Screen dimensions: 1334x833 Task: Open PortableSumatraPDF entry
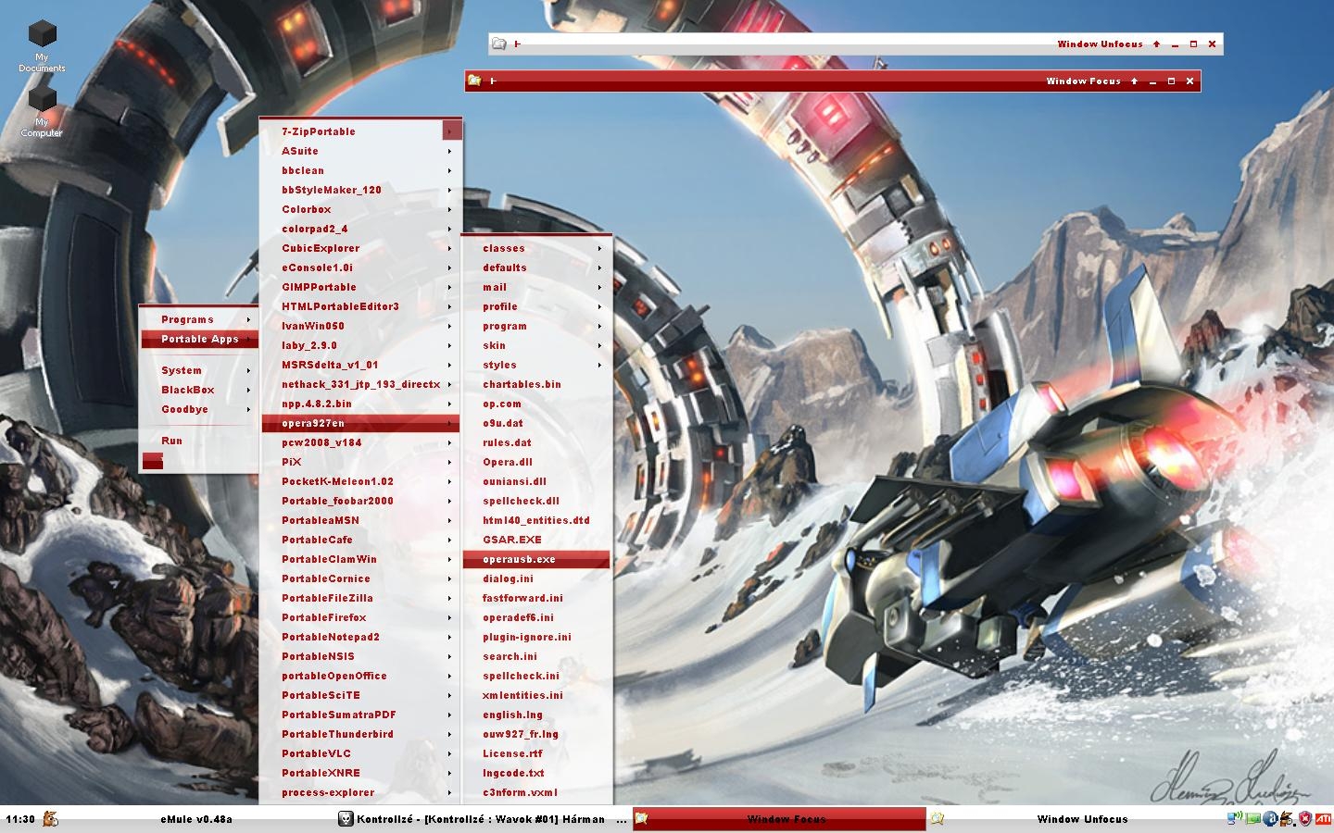click(x=360, y=715)
